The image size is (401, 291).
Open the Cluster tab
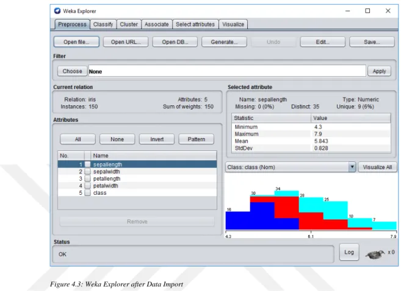pyautogui.click(x=129, y=24)
